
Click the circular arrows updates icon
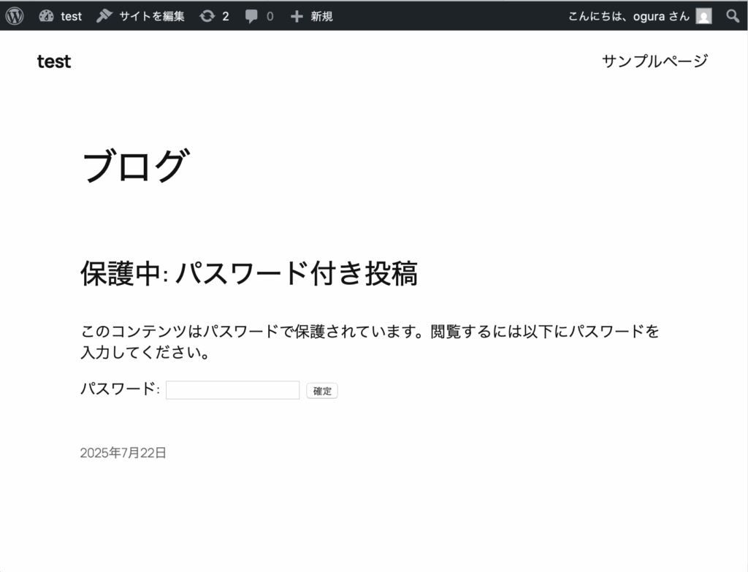(207, 16)
